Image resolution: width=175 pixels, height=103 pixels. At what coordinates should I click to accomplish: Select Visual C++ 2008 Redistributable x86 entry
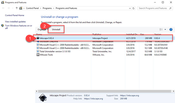(x=65, y=48)
